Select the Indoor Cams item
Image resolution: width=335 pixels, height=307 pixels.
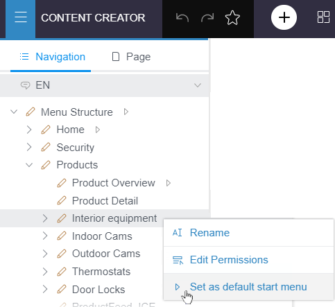coord(102,236)
